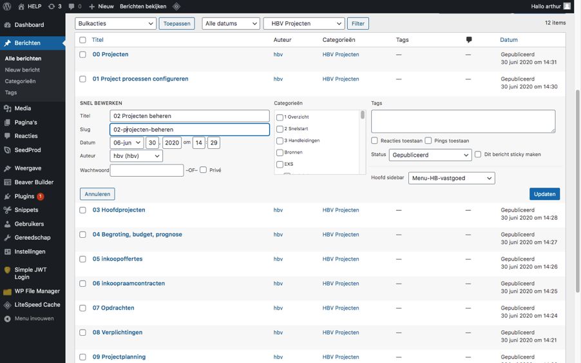The image size is (581, 363).
Task: Click the LiteSpeed Cache icon
Action: click(x=7, y=305)
